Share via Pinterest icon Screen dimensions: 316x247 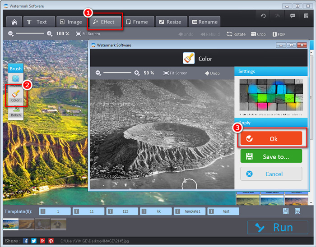[x=51, y=241]
